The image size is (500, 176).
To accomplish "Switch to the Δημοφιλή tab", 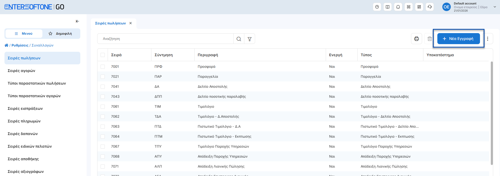I will point(61,34).
